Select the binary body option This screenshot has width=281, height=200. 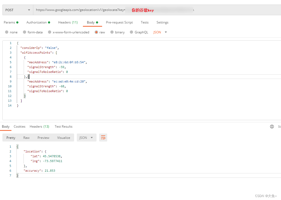(x=117, y=32)
